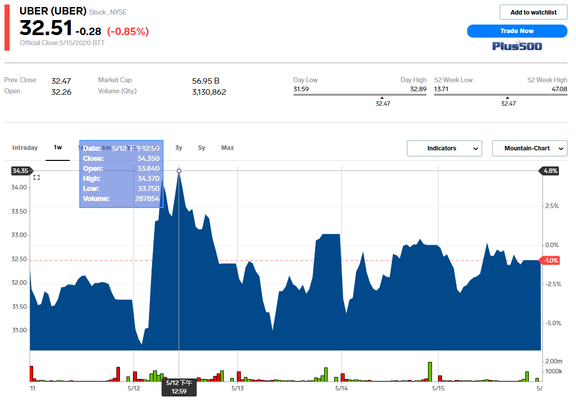Click the 5/14 date axis label
576x401 pixels.
click(x=341, y=388)
